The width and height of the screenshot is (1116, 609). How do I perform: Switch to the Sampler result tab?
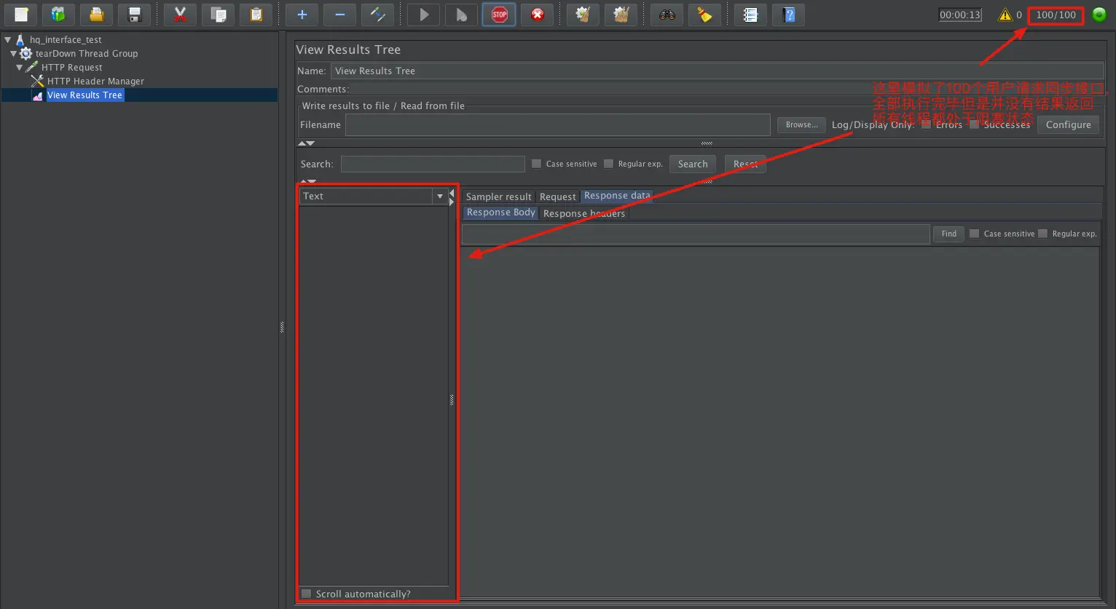tap(499, 196)
